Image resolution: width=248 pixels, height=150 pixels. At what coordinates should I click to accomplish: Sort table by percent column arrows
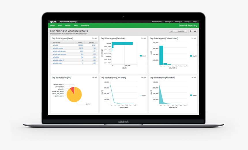95,42
